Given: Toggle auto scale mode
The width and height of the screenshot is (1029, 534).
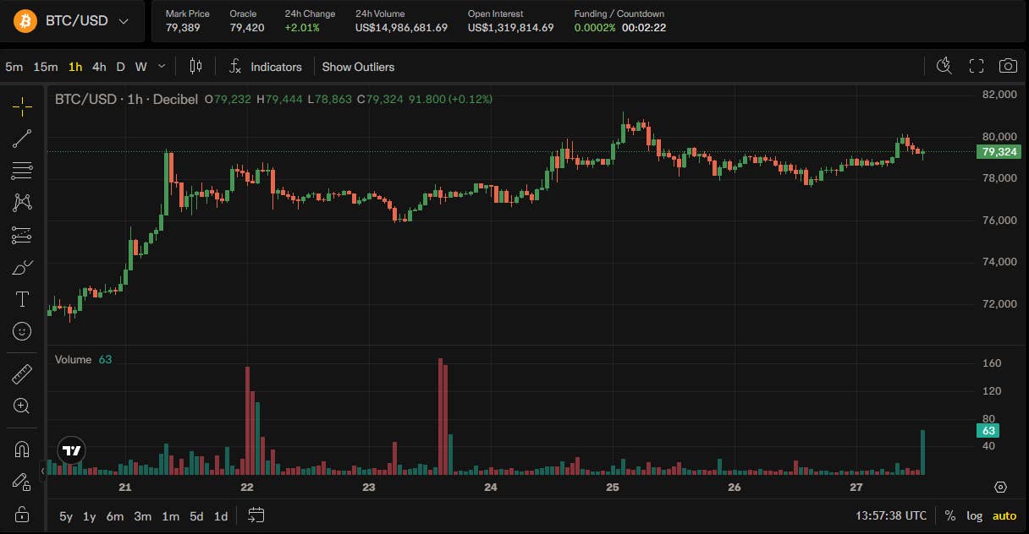Looking at the screenshot, I should coord(1004,515).
